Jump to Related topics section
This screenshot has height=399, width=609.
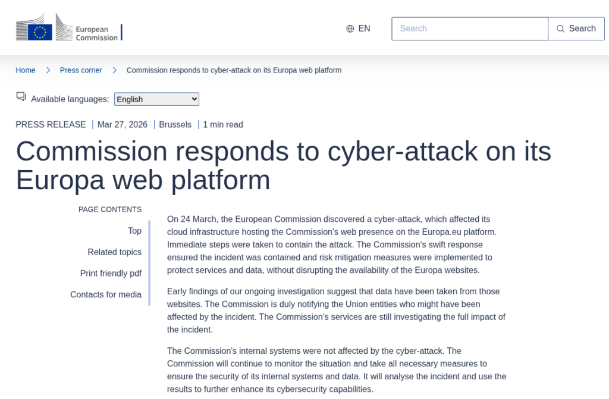(x=114, y=252)
